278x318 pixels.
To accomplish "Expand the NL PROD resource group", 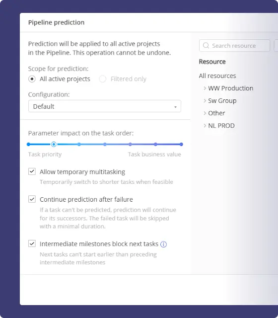I will (205, 126).
